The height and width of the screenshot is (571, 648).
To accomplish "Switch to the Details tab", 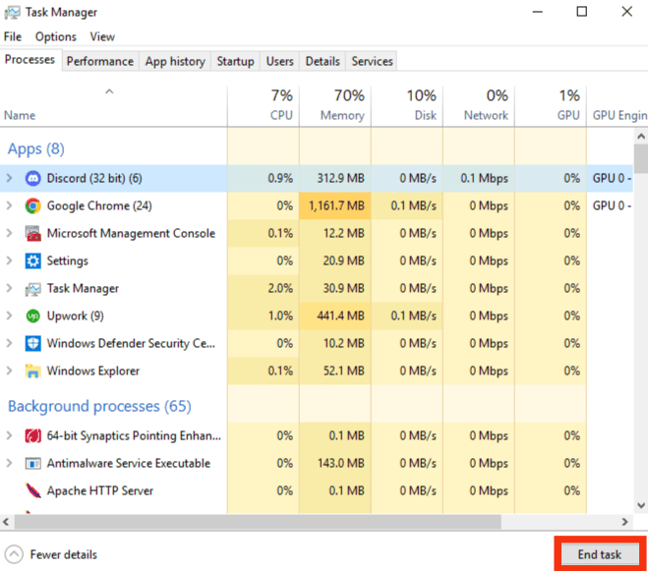I will (323, 61).
